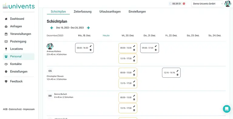Open the AGB footer link
Image resolution: width=233 pixels, height=119 pixels.
(5, 109)
